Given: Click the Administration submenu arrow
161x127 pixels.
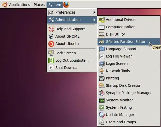Looking at the screenshot, I should pos(94,20).
